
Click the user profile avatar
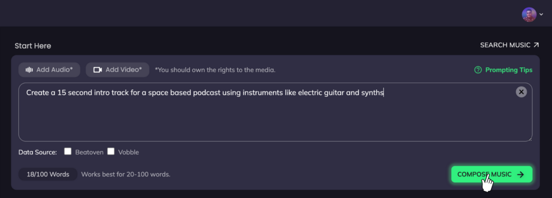529,15
